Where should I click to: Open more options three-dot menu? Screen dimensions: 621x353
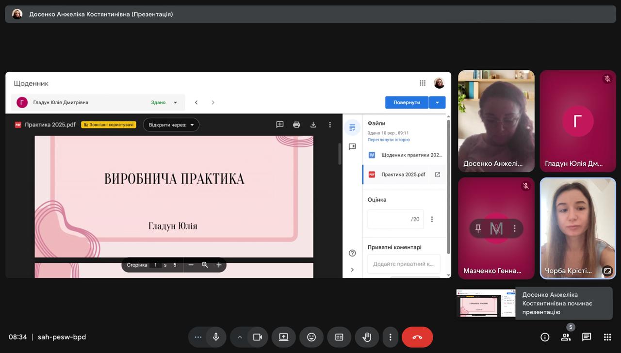tap(390, 337)
